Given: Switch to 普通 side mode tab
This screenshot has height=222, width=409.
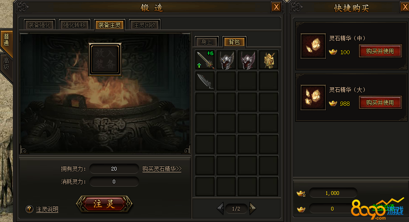Looking at the screenshot, I should click(6, 40).
